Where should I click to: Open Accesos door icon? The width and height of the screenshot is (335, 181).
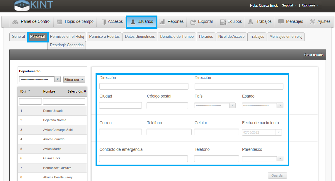pos(103,22)
